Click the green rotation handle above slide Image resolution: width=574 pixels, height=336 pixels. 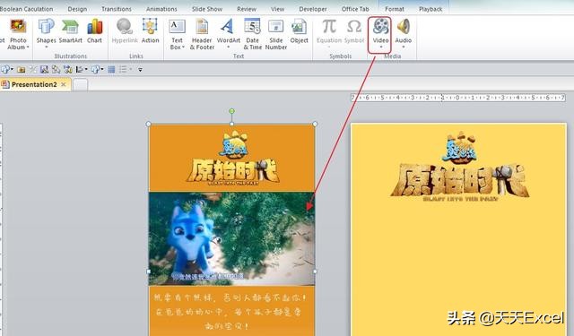click(231, 111)
